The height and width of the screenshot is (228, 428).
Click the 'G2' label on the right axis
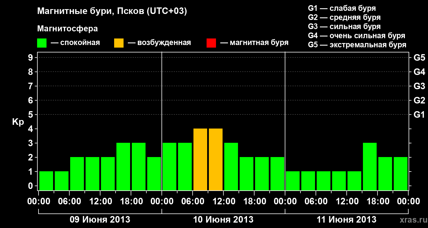pyautogui.click(x=419, y=100)
